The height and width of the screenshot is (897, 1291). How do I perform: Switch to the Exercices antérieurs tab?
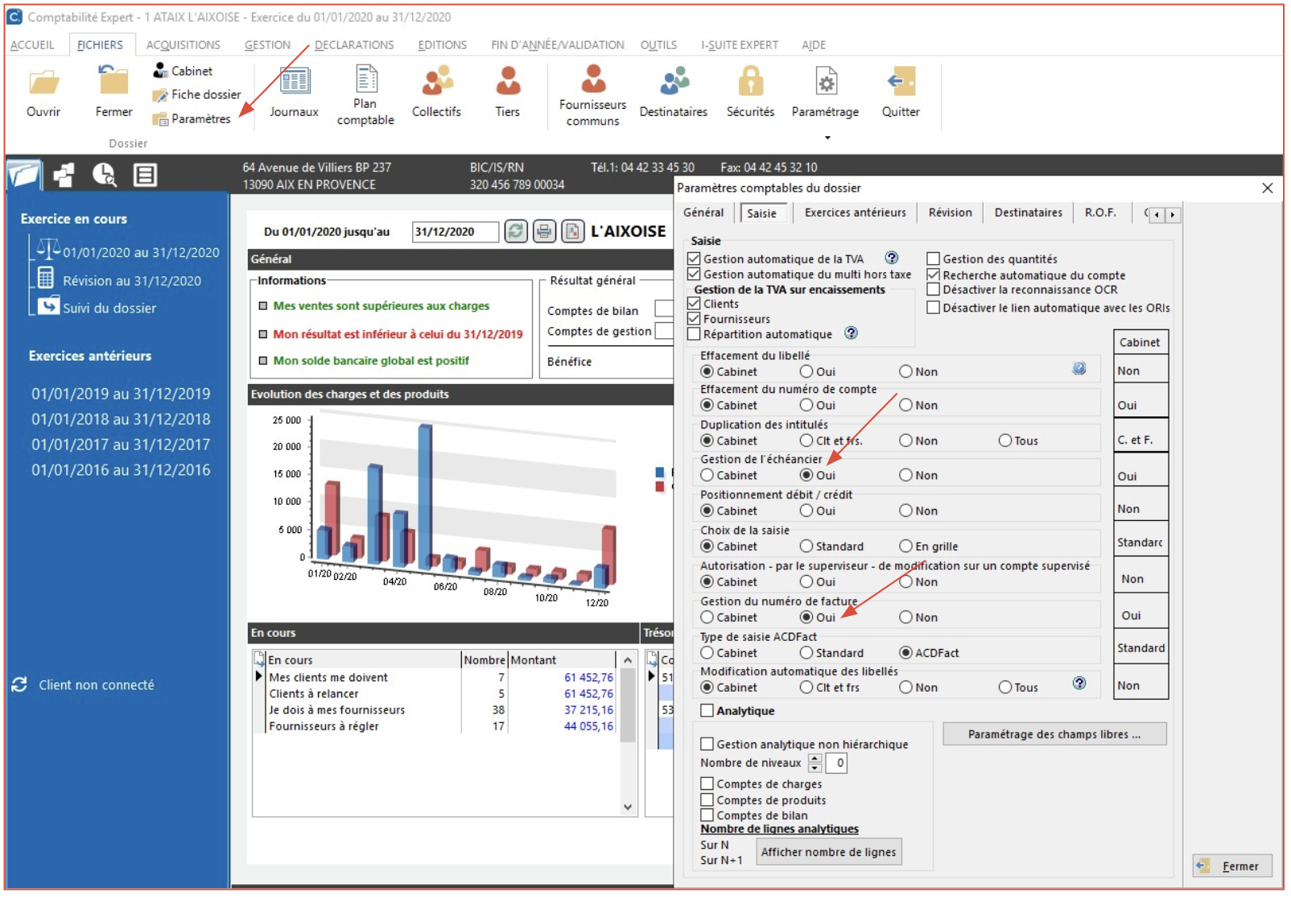tap(855, 213)
